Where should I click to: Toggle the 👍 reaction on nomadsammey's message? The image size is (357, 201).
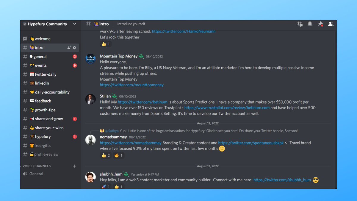click(x=105, y=155)
